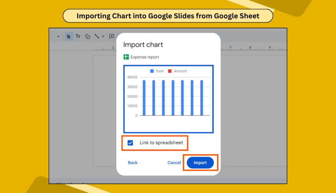Viewport: 336px width, 193px height.
Task: Click the Import button
Action: (200, 163)
